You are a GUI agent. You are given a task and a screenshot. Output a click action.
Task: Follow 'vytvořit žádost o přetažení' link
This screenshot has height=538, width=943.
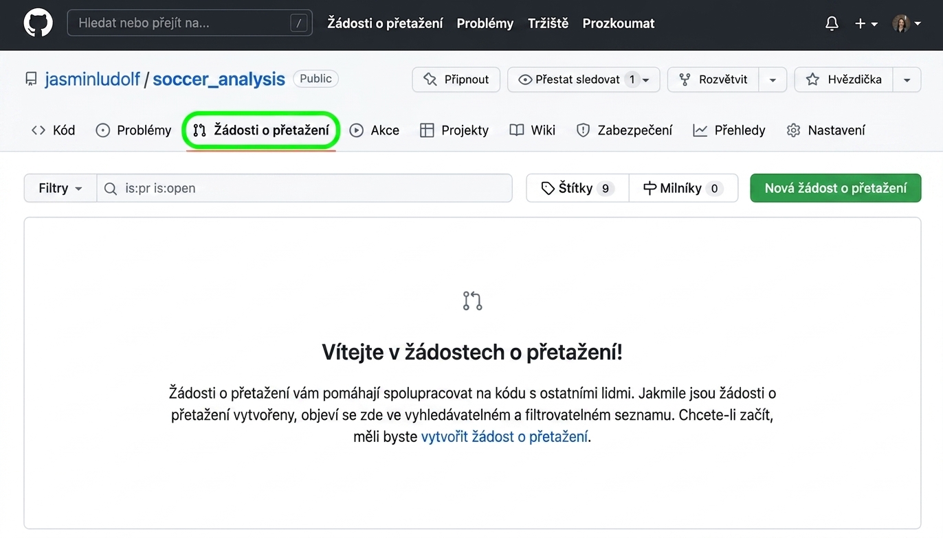tap(504, 436)
